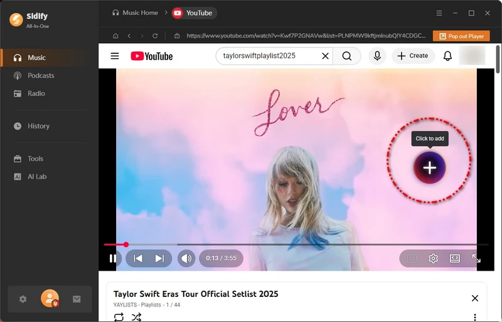Go back with the back arrow

[x=129, y=36]
